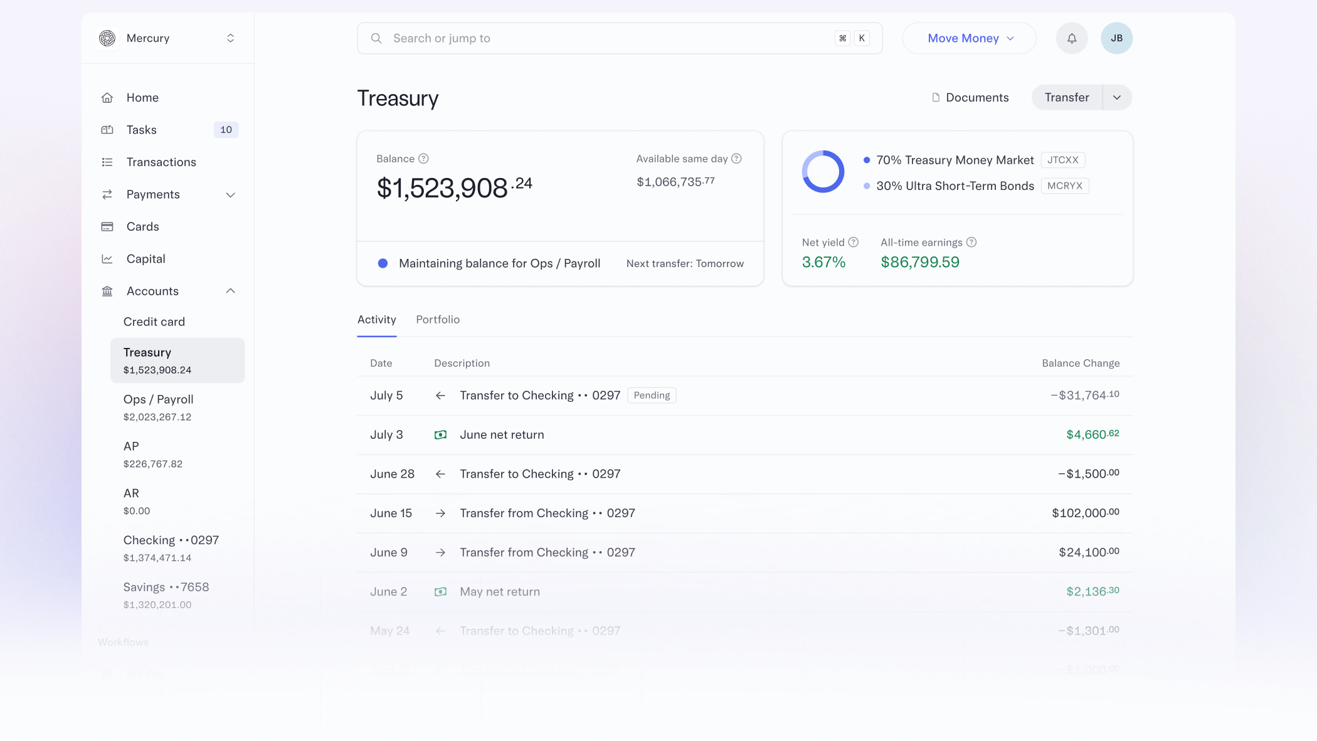This screenshot has height=741, width=1317.
Task: Open Tasks in sidebar
Action: pyautogui.click(x=142, y=130)
